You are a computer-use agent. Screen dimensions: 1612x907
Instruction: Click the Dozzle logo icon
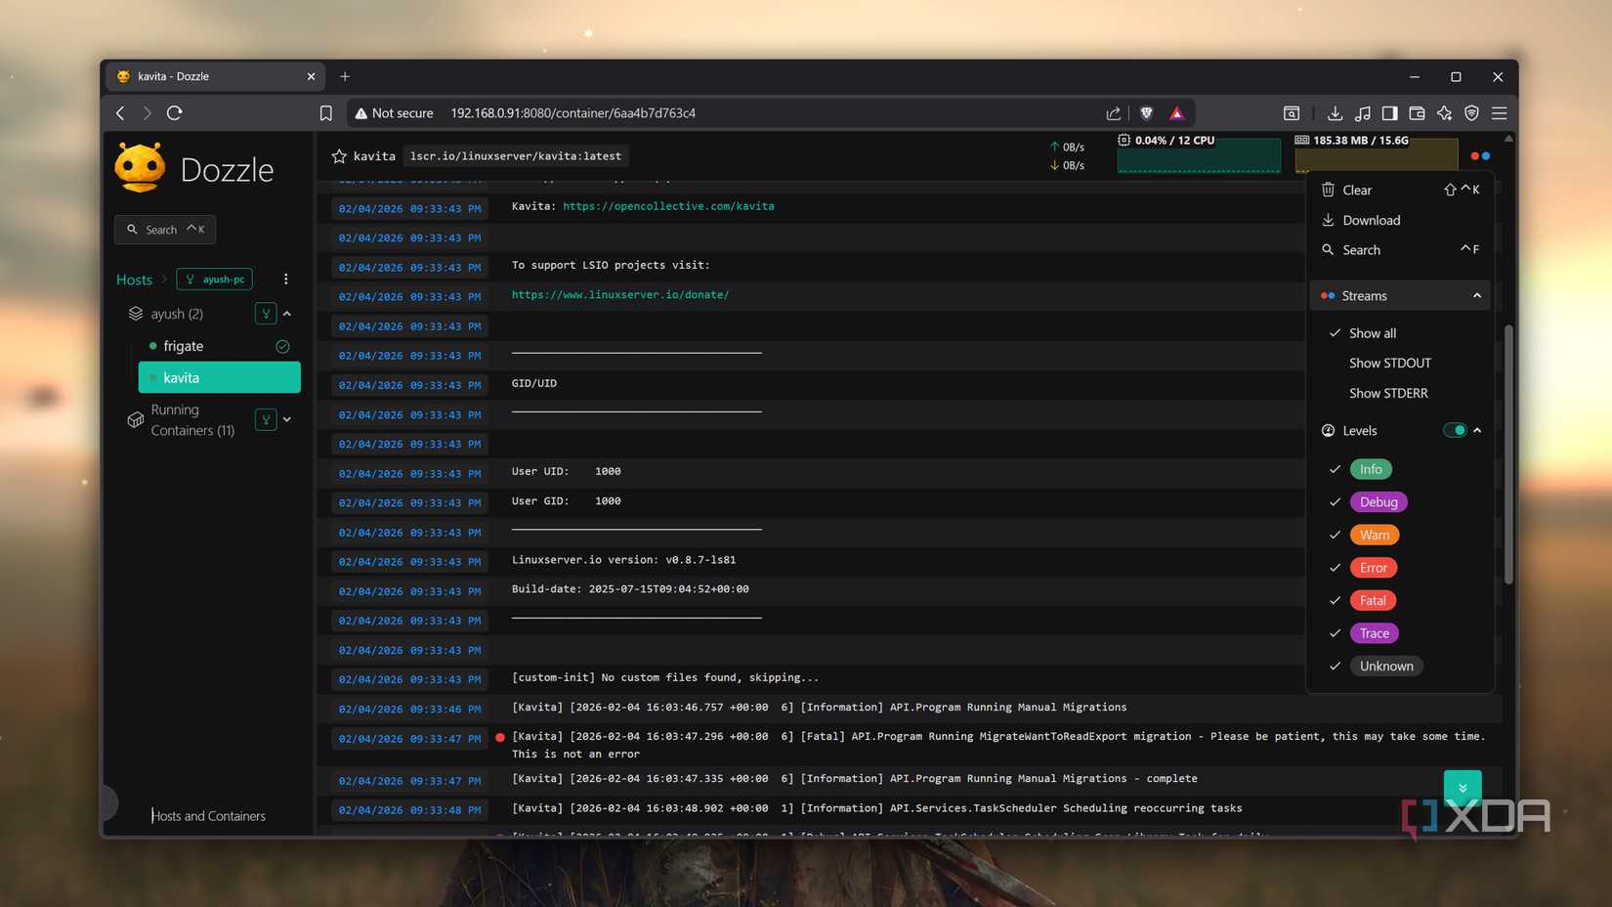(141, 168)
